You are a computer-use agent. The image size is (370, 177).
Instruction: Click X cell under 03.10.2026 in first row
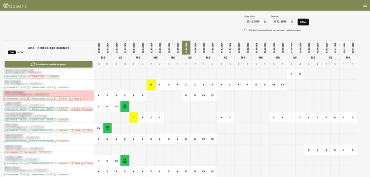[291, 74]
